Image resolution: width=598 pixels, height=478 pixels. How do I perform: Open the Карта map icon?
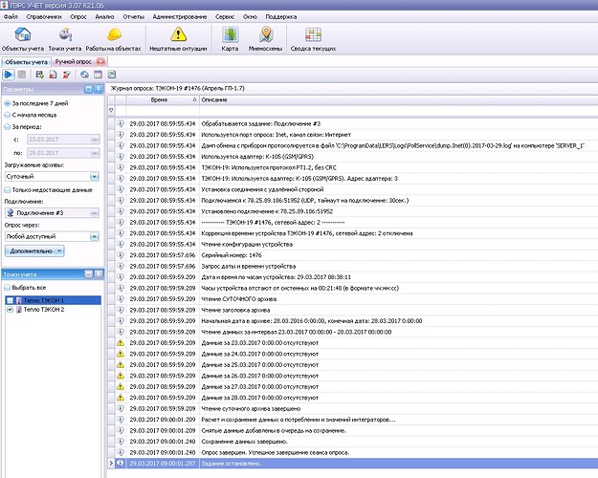point(230,34)
